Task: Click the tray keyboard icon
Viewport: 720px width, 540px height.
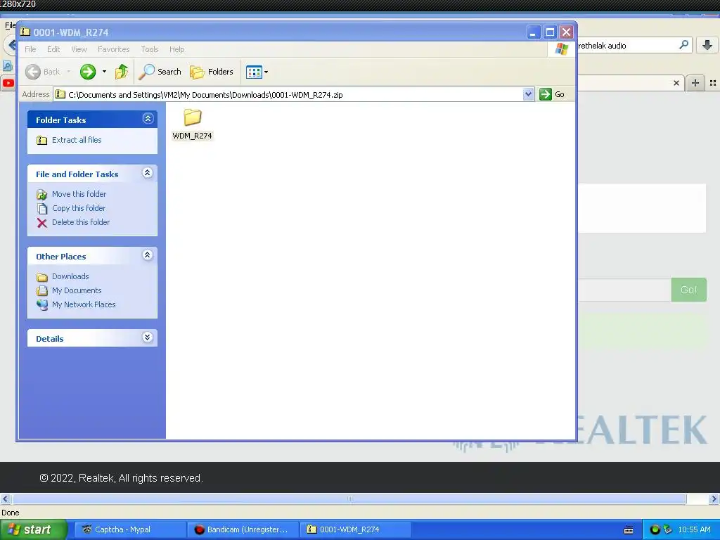Action: click(x=629, y=530)
